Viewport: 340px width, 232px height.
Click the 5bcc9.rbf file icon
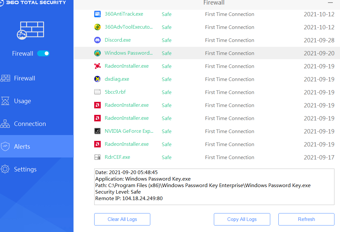pyautogui.click(x=97, y=92)
